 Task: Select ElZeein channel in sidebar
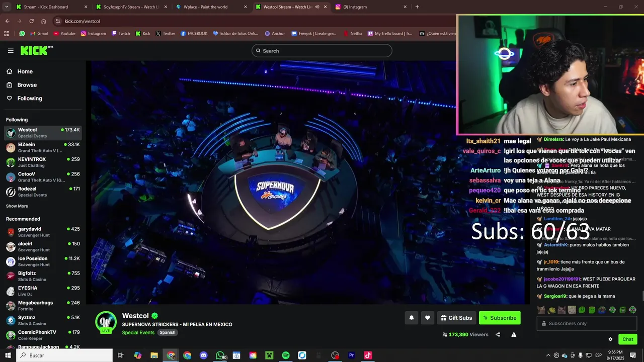tap(43, 147)
